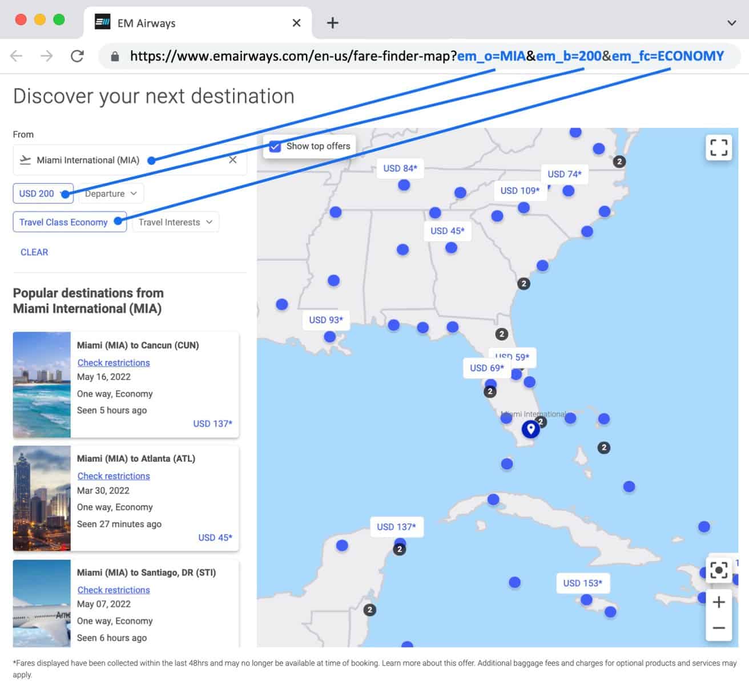Expand the Travel Interests dropdown
This screenshot has width=749, height=685.
(175, 222)
